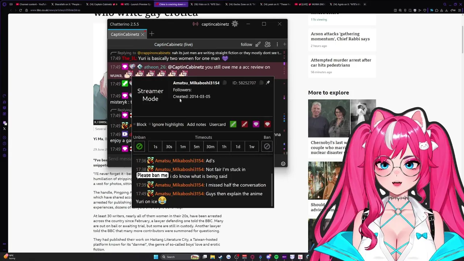Click atheon_26 username in chat
Image resolution: width=464 pixels, height=261 pixels.
coord(155,67)
